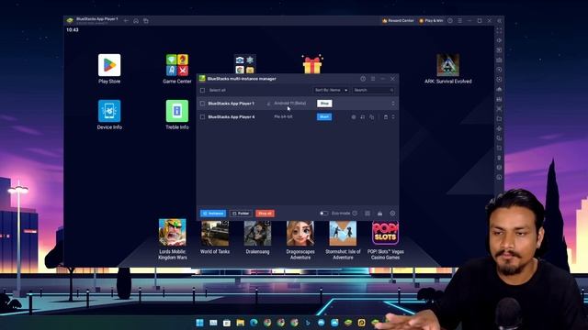Viewport: 588px width, 330px height.
Task: Tick checkbox for BlueStacks App Player 4
Action: 202,116
